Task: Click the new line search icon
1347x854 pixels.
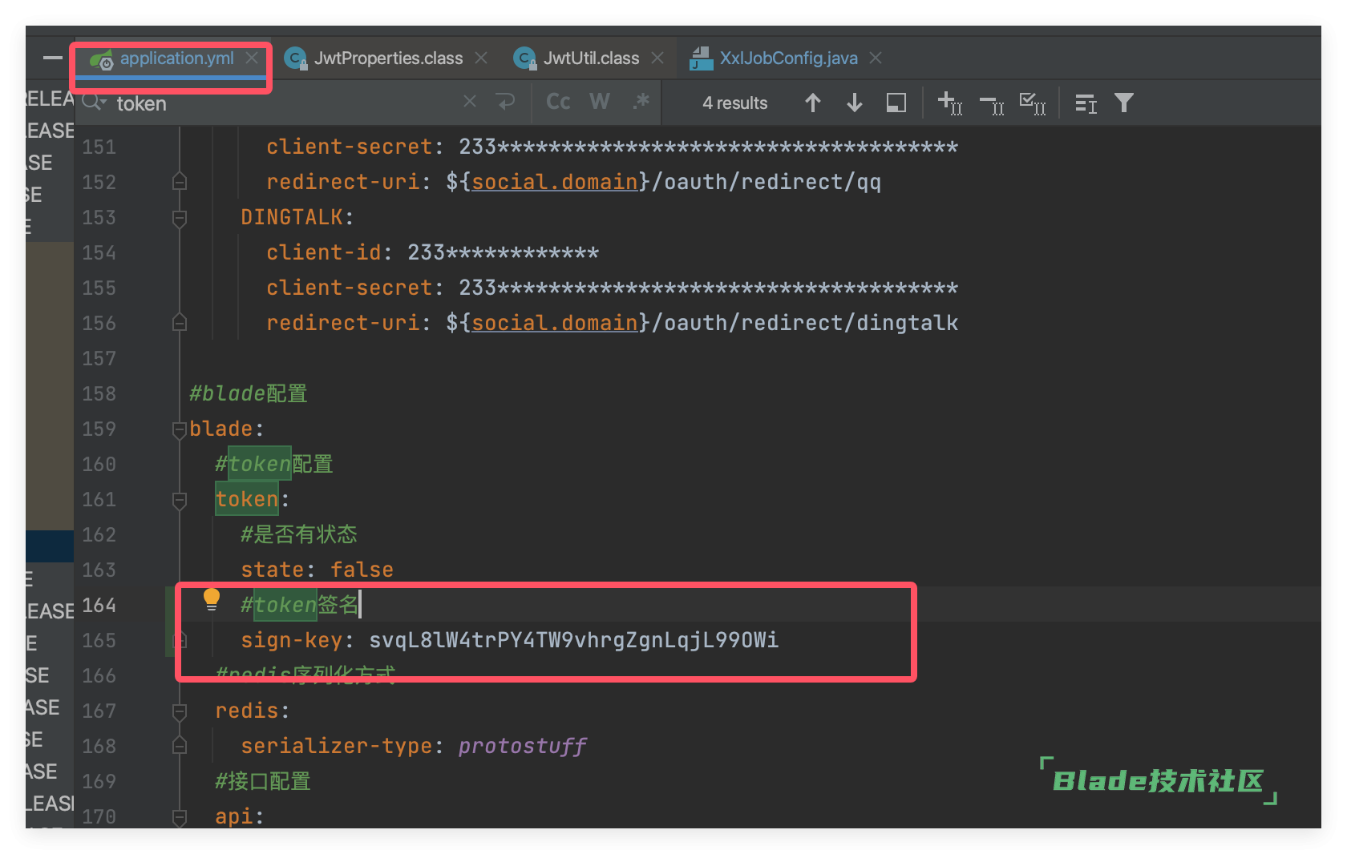Action: tap(506, 102)
